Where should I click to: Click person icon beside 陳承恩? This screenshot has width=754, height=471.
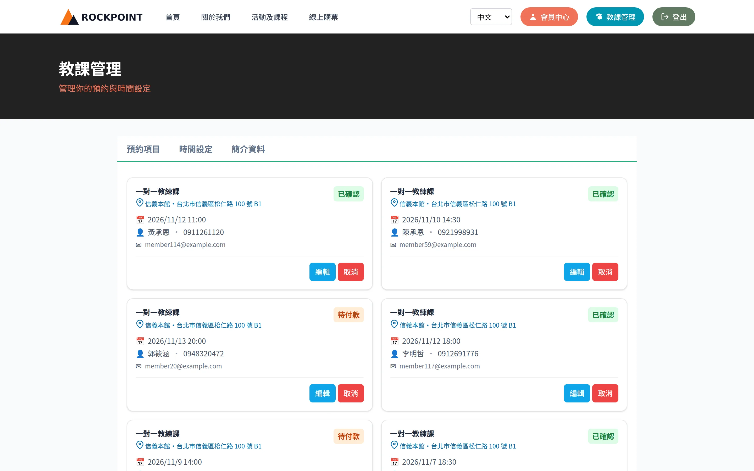pos(395,232)
